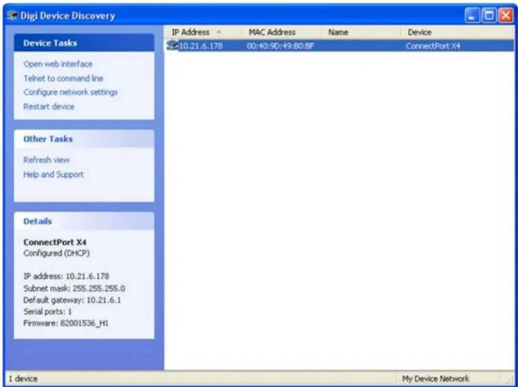The image size is (518, 387).
Task: Click My Device Network in status bar
Action: tap(435, 379)
